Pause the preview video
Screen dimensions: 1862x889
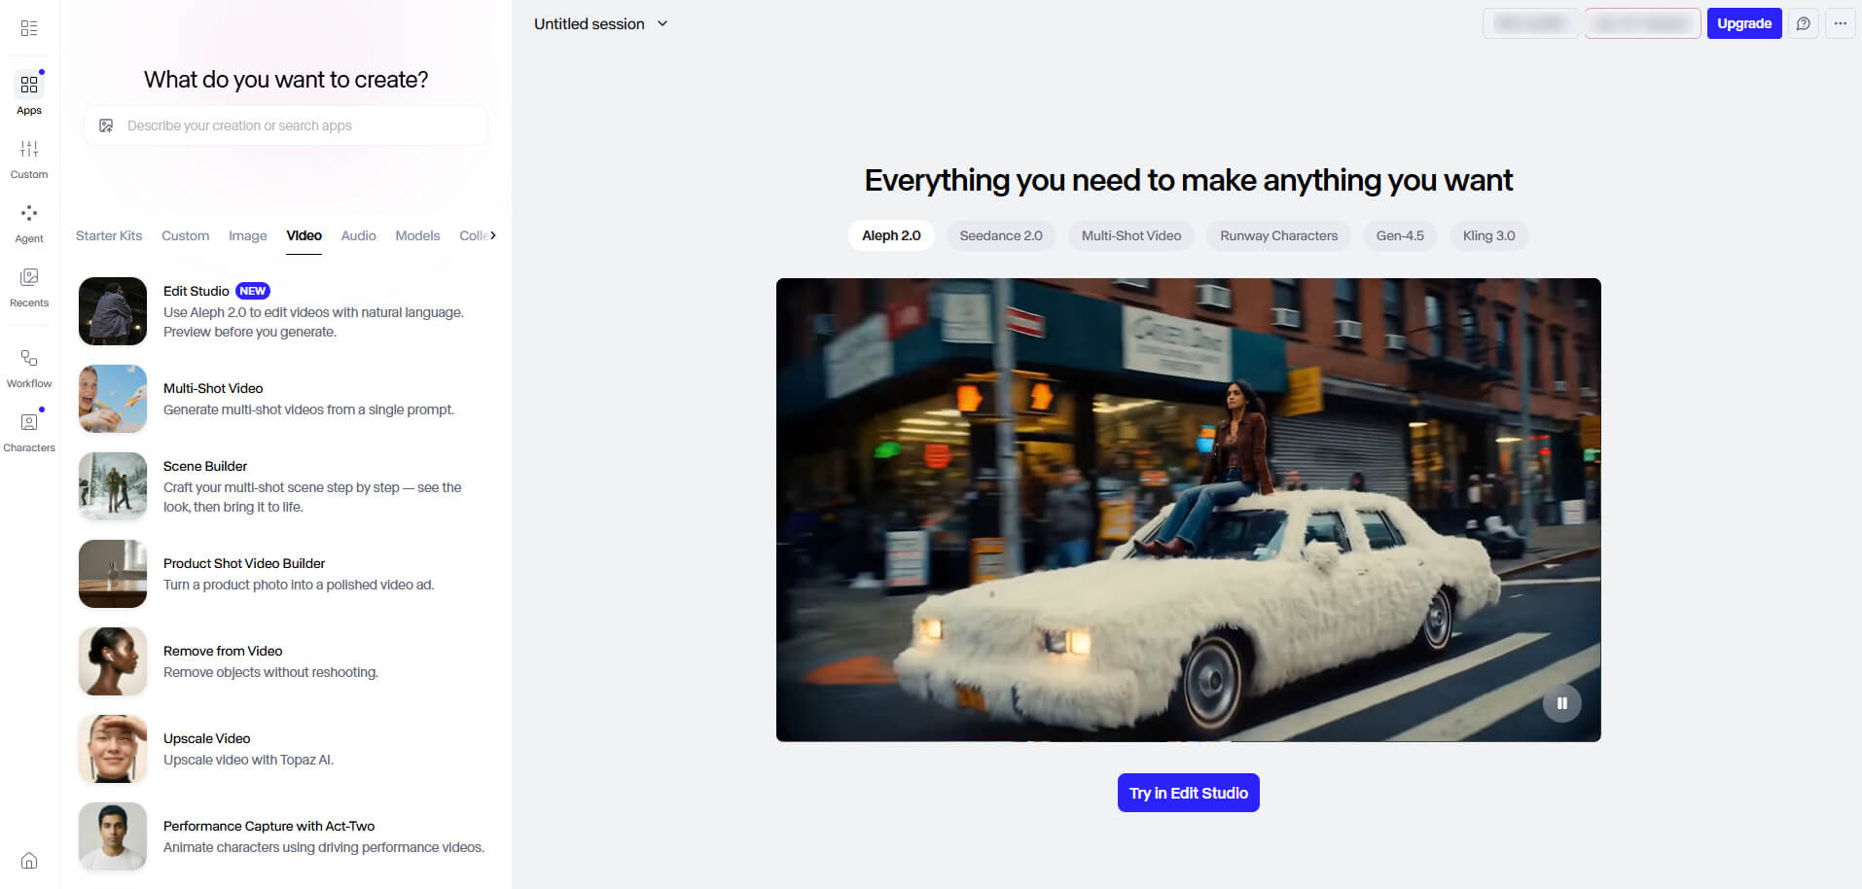1561,703
